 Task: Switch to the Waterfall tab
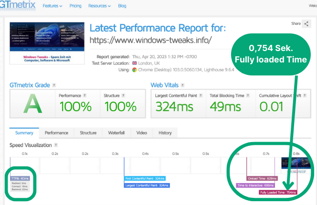click(116, 133)
